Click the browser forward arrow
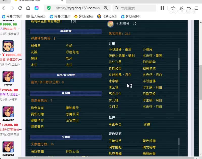The width and height of the screenshot is (202, 159). pos(12,8)
